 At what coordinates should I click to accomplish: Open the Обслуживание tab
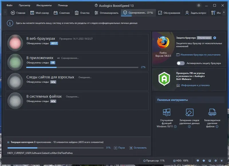tap(169, 13)
